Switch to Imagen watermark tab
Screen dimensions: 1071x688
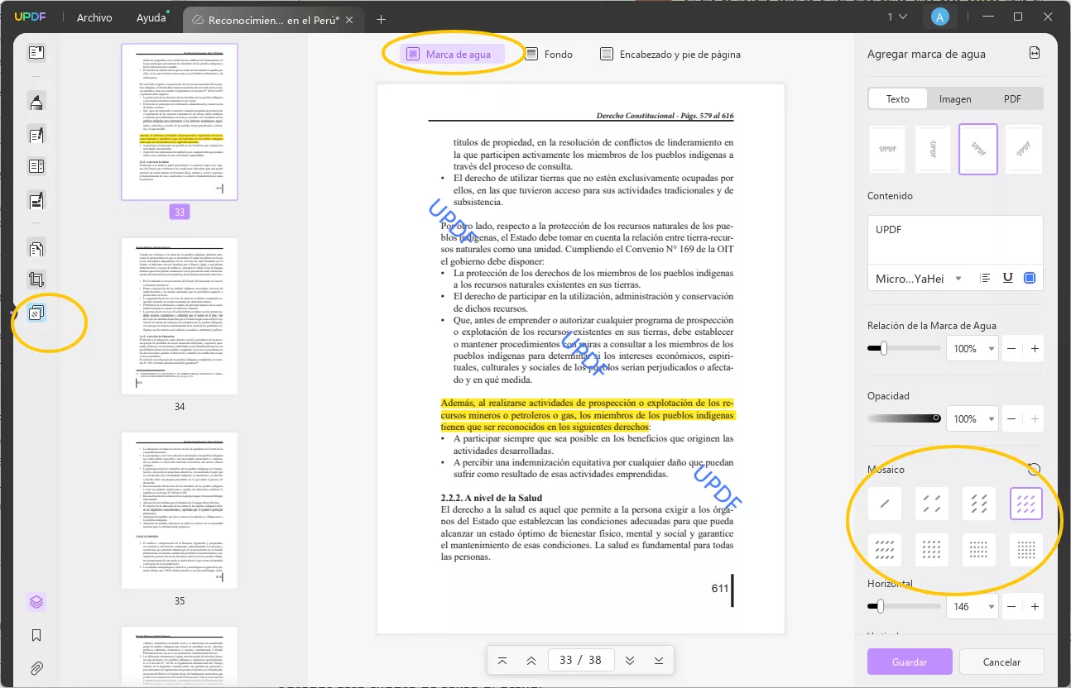click(955, 99)
